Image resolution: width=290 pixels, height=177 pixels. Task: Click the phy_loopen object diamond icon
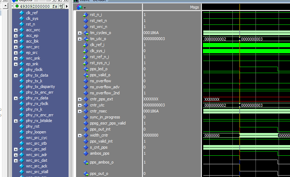(x=22, y=132)
